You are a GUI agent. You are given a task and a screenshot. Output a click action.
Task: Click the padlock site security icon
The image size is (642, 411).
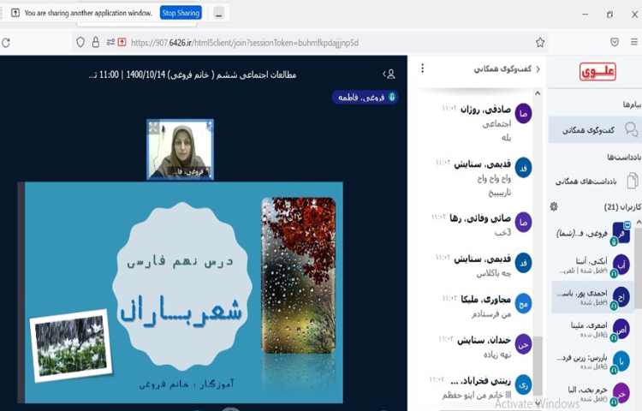pos(95,42)
